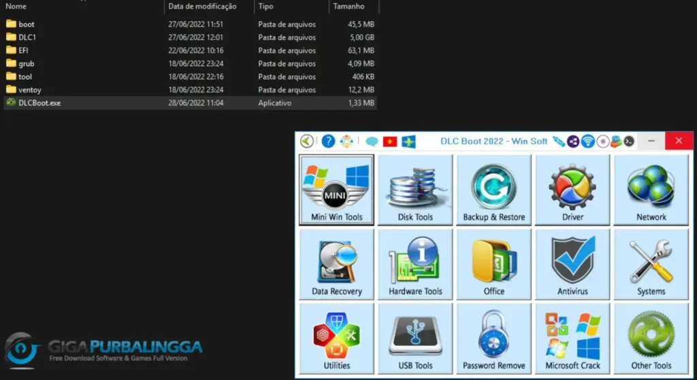Open the Hardware Tools category
697x380 pixels.
pos(415,264)
